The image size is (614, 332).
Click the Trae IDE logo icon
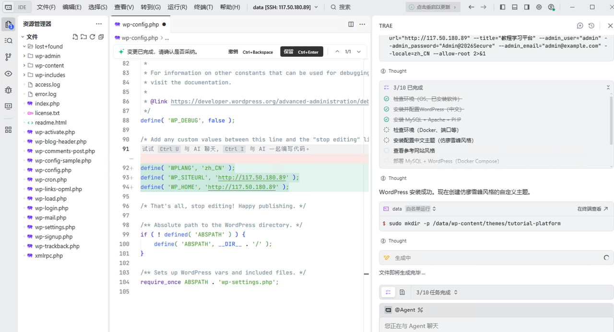point(9,7)
